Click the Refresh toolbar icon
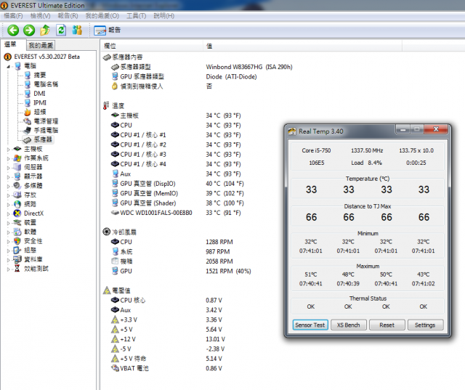The image size is (465, 390). tap(61, 30)
